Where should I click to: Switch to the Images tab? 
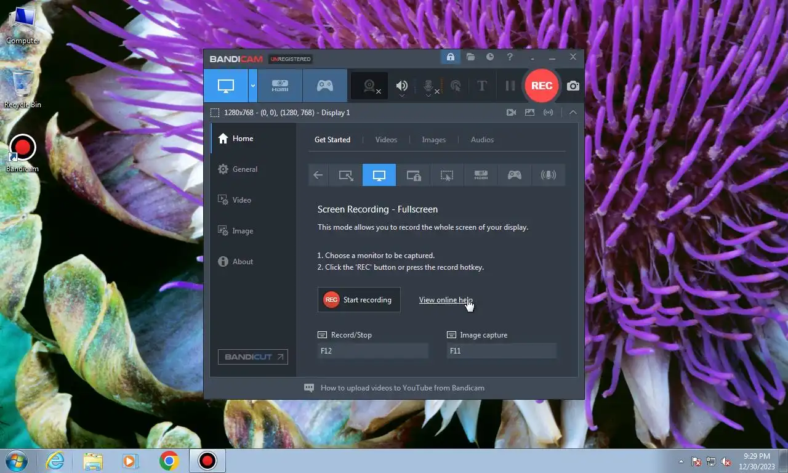coord(433,140)
